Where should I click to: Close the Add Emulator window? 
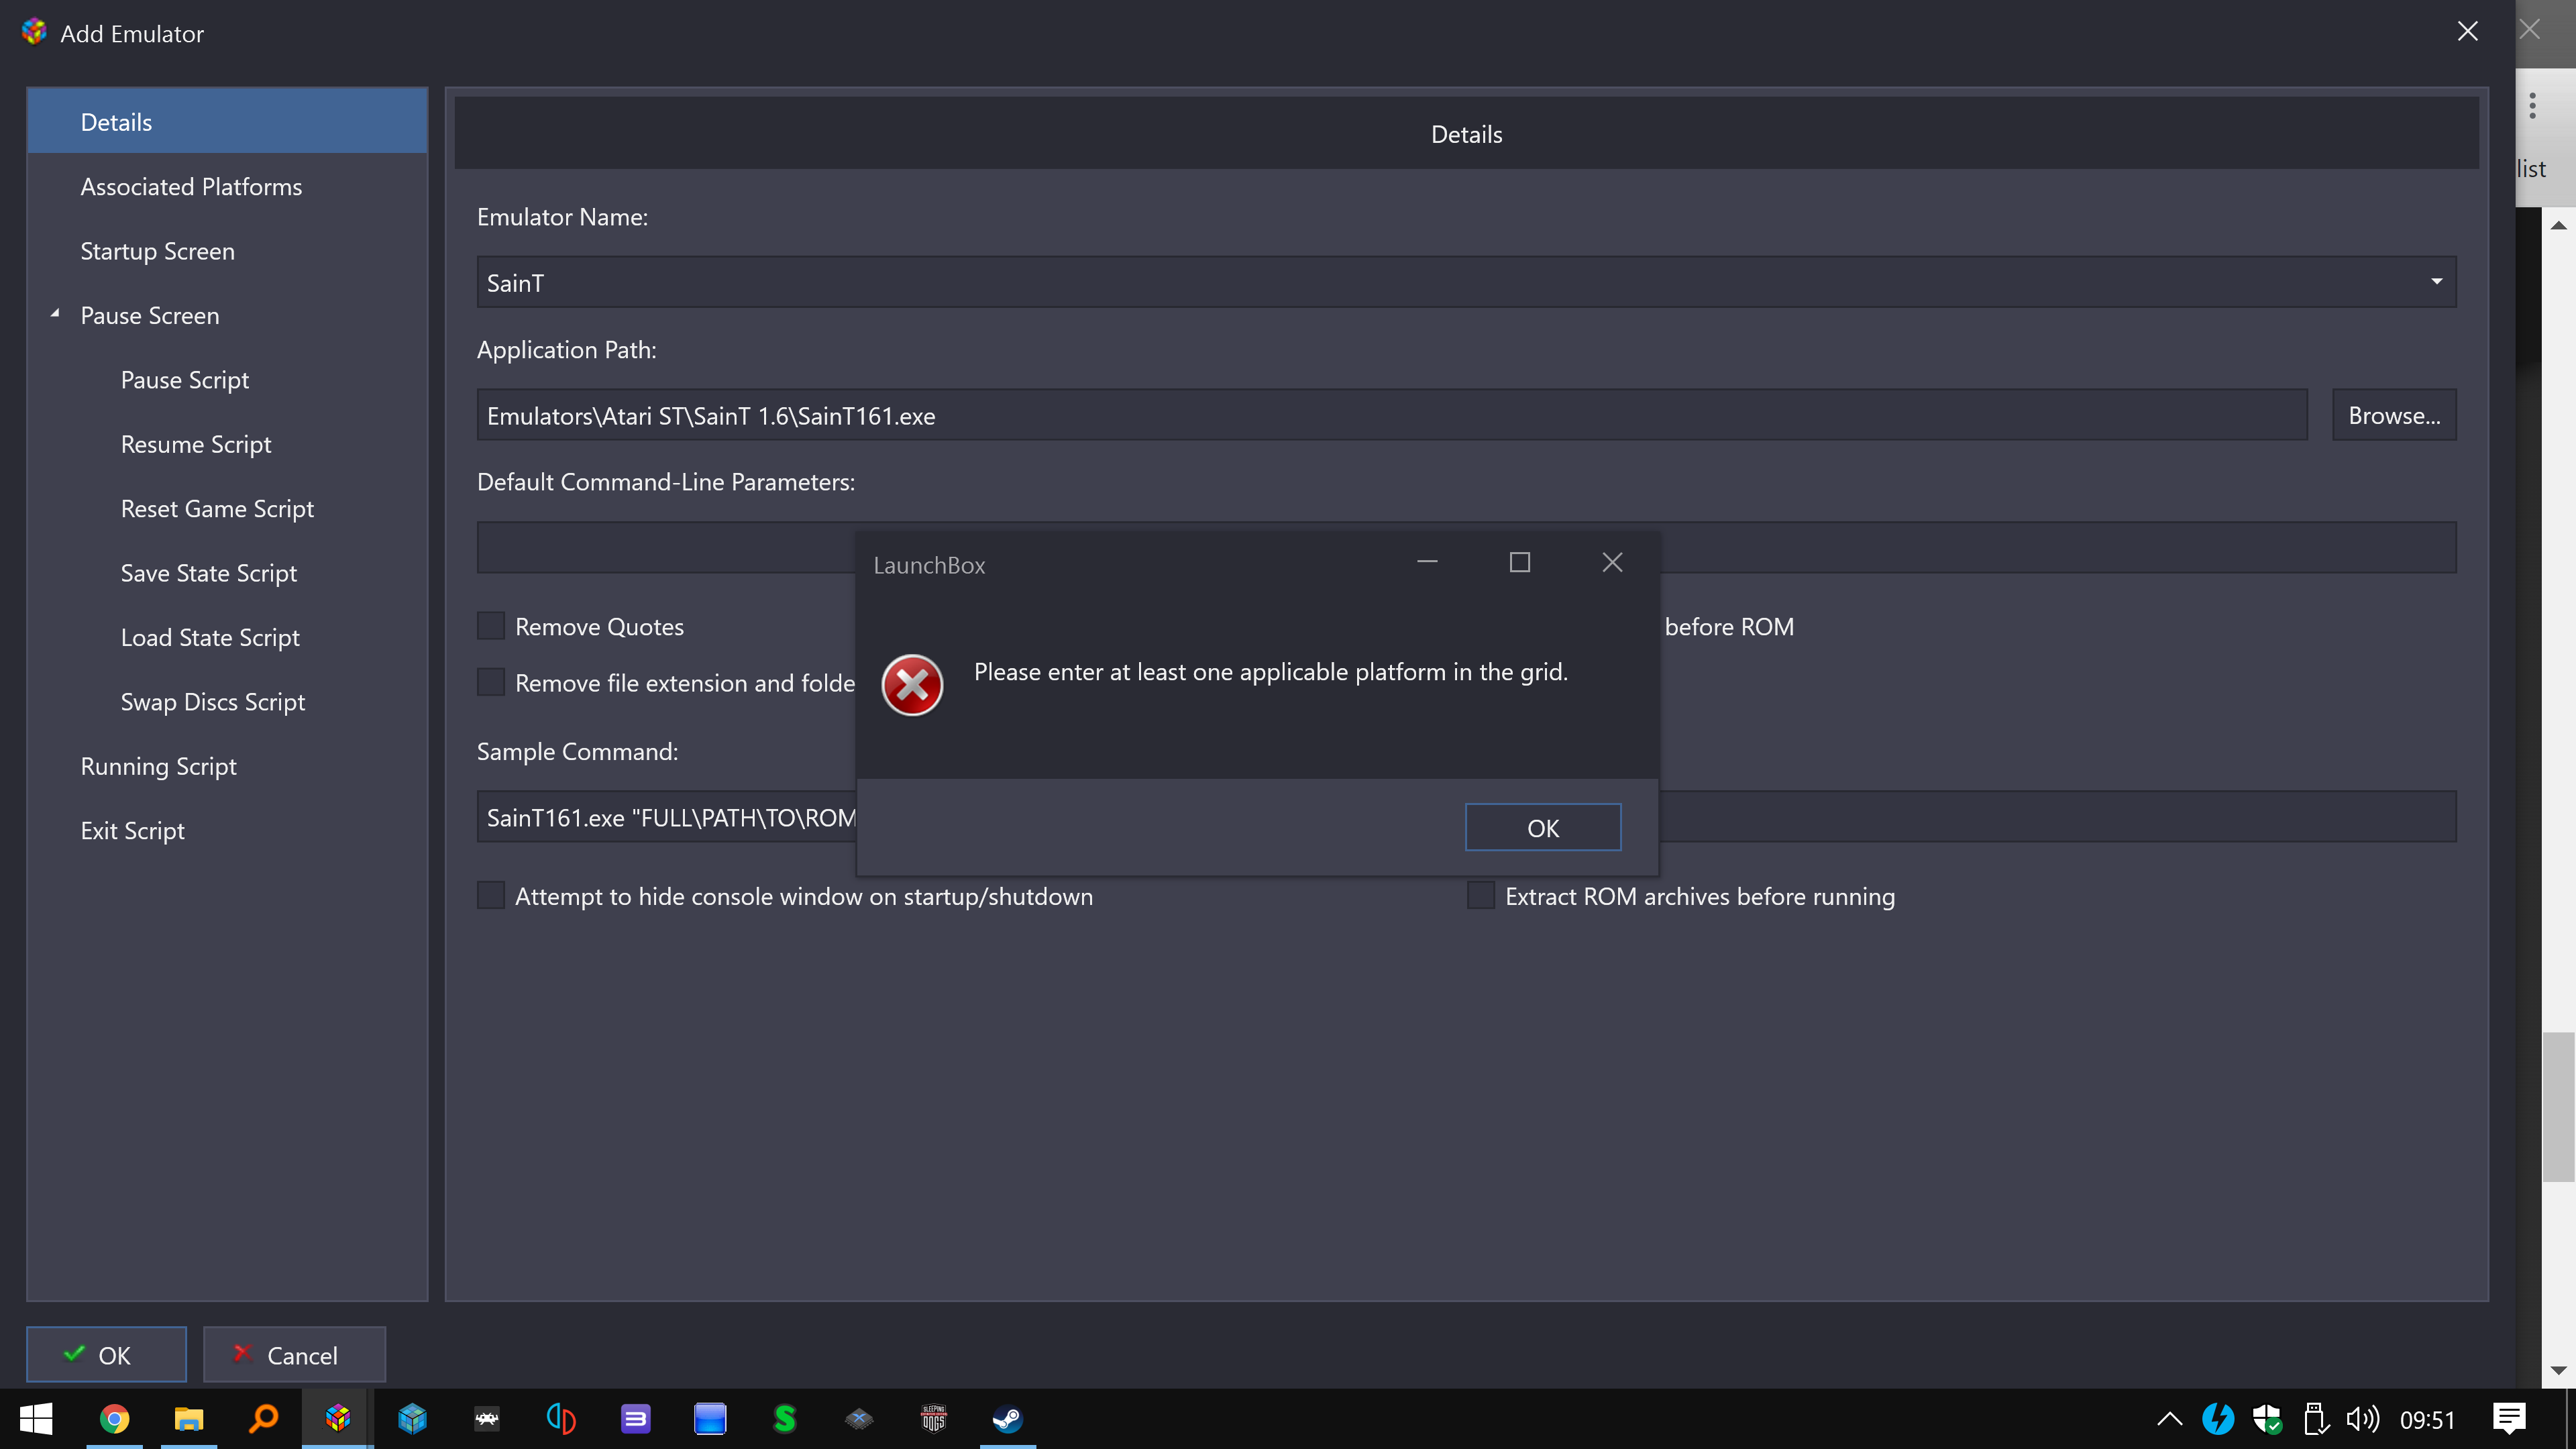(x=2468, y=32)
